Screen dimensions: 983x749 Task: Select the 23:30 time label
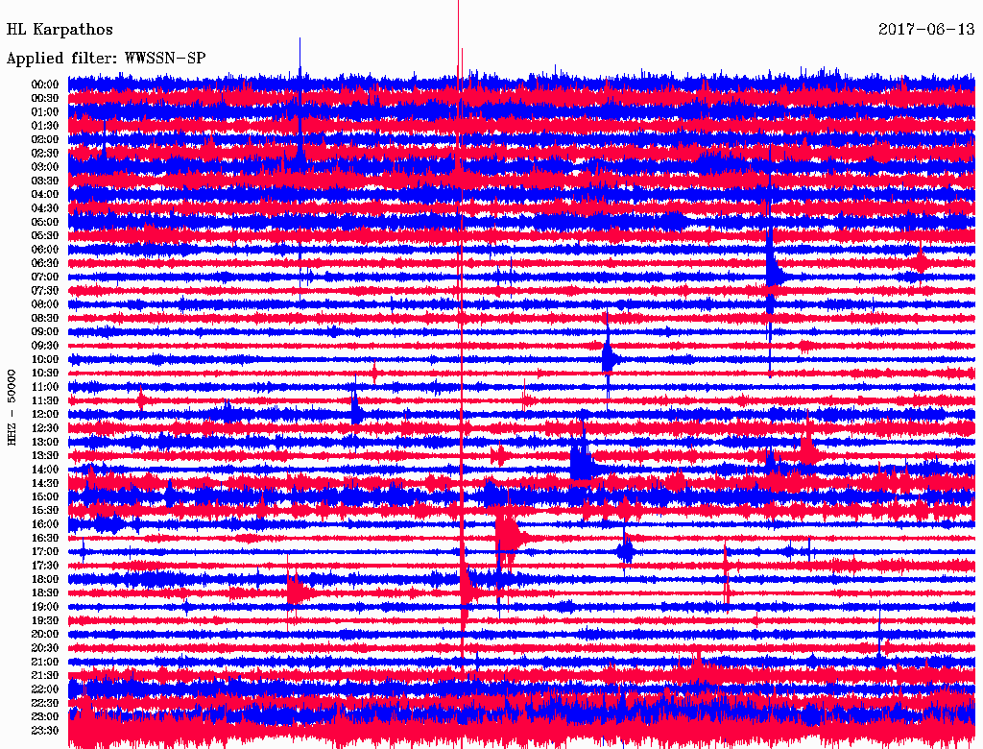click(x=45, y=731)
